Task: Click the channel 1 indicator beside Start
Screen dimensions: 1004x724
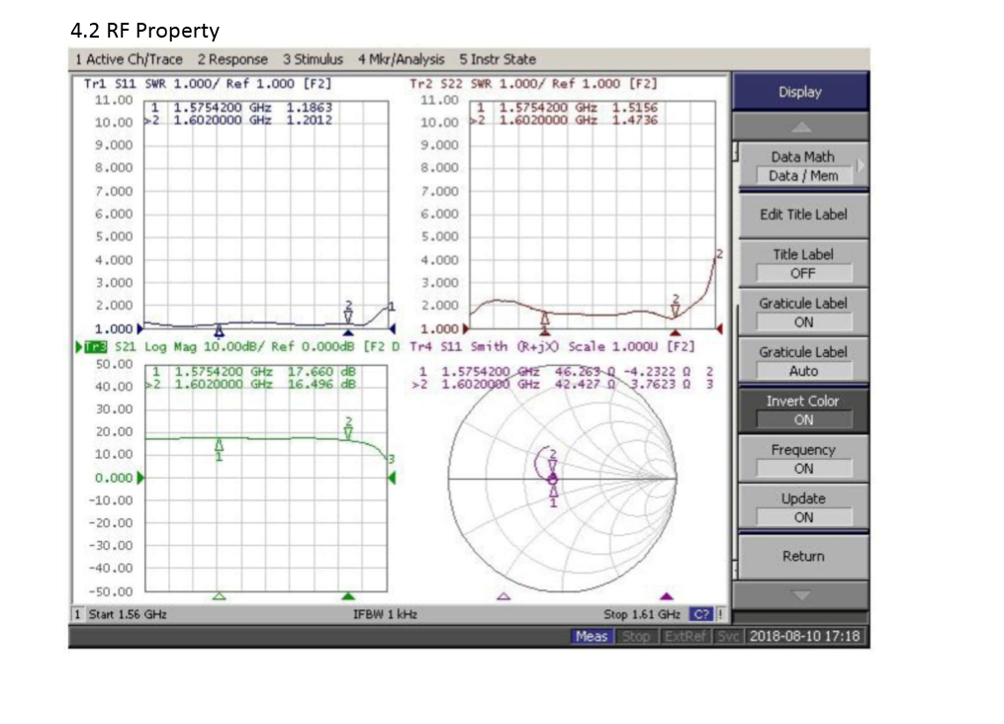Action: pos(77,614)
